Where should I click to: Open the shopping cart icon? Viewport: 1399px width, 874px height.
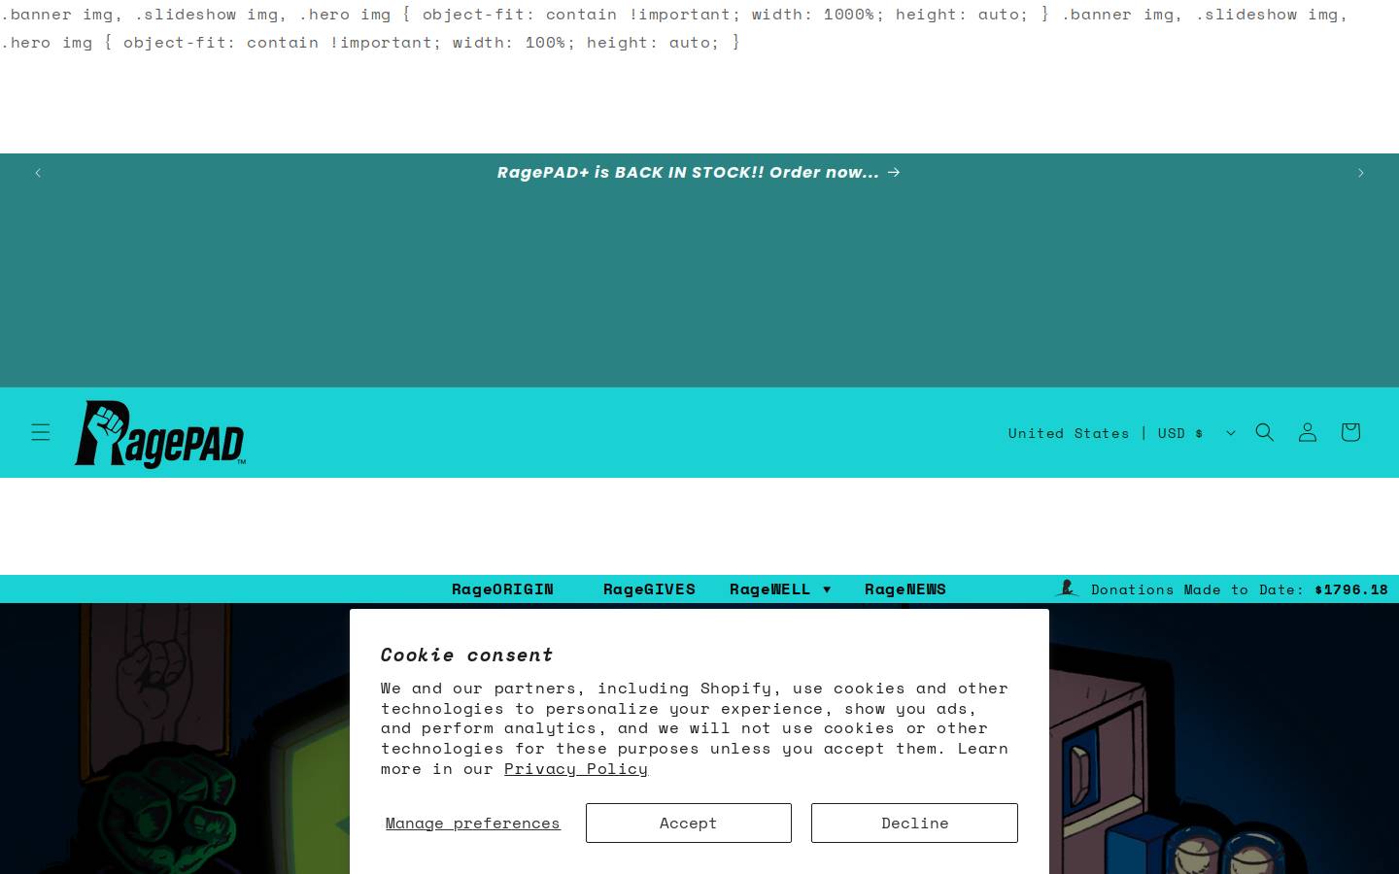[1349, 432]
